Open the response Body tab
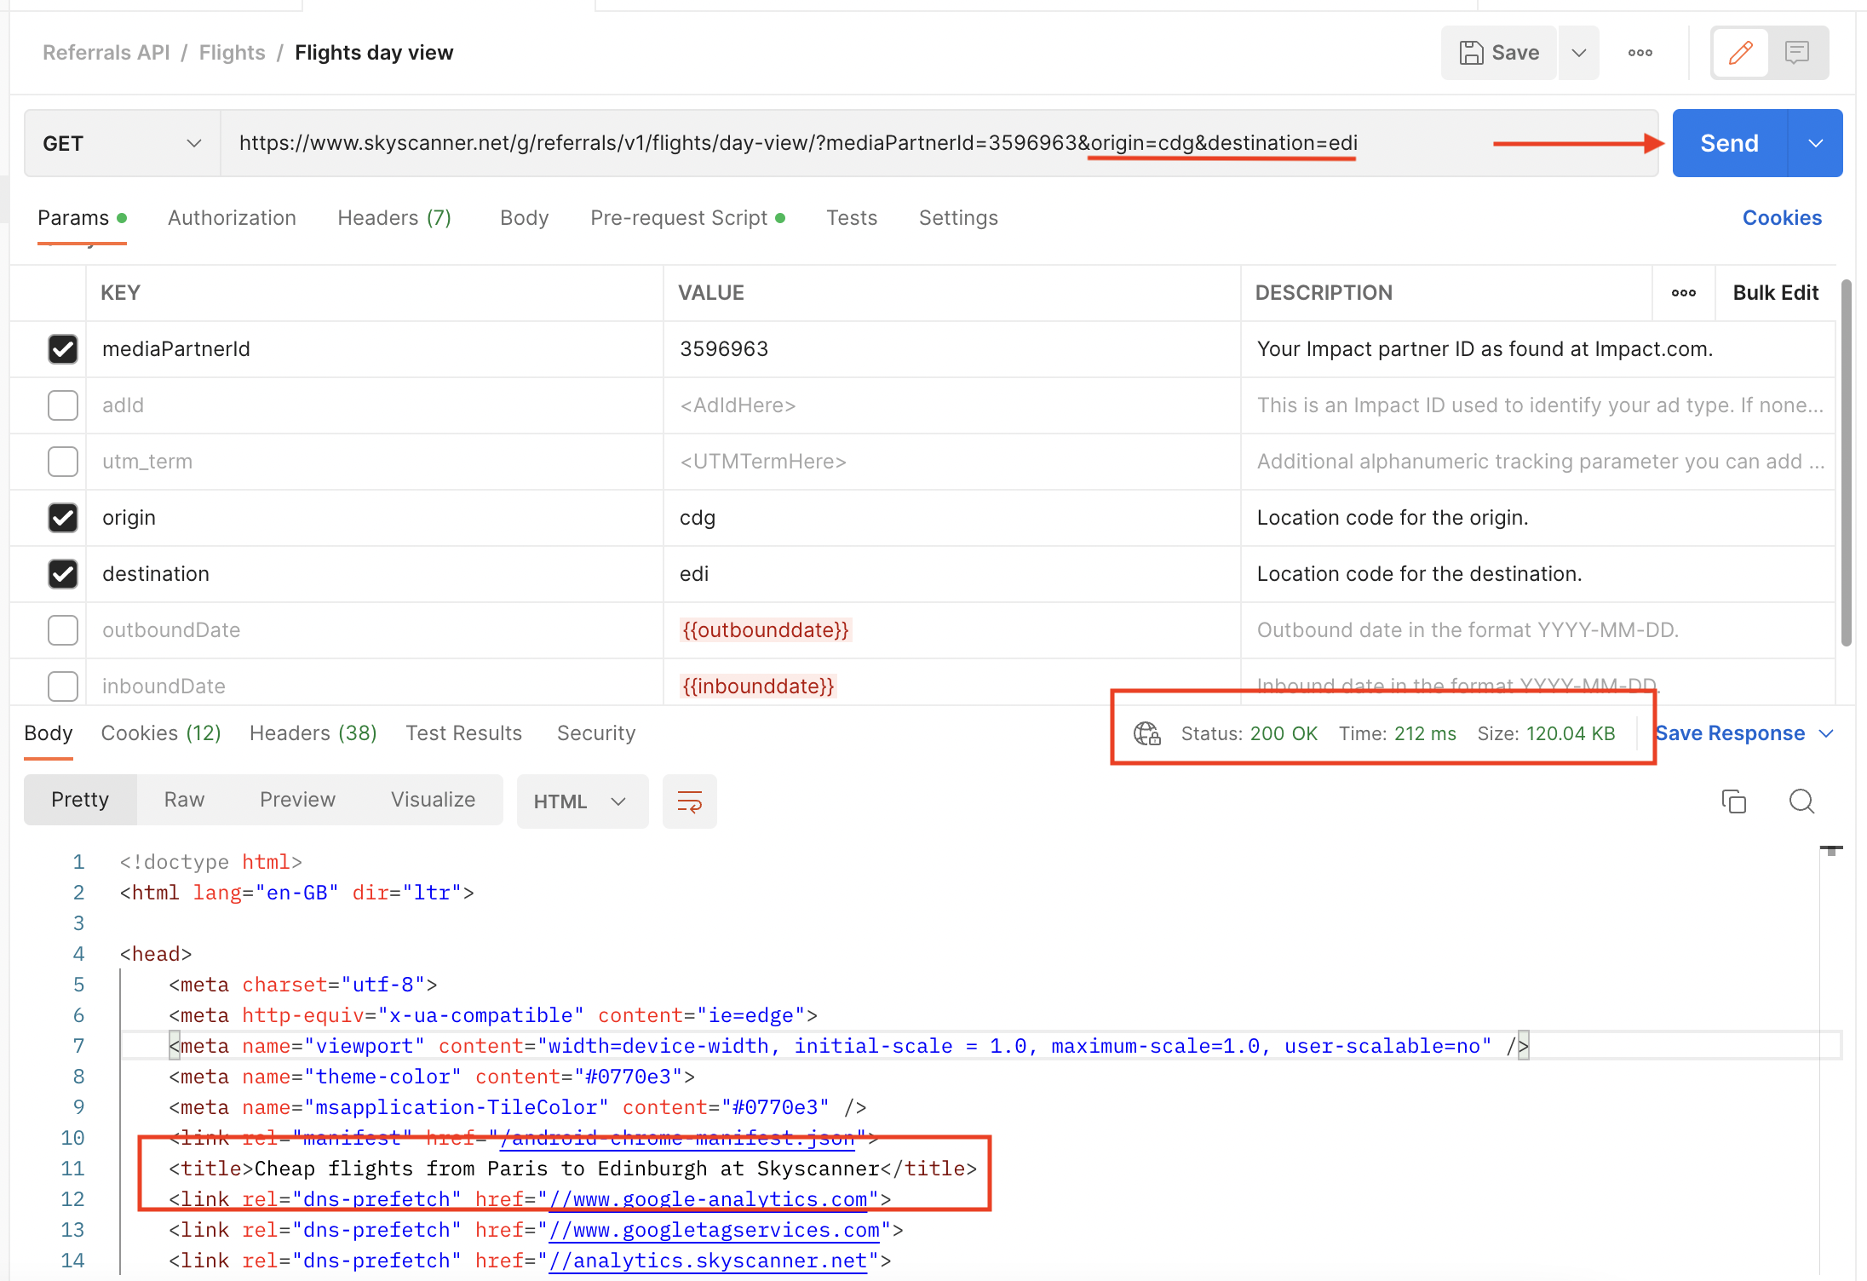Screen dimensions: 1867x1281 point(49,733)
